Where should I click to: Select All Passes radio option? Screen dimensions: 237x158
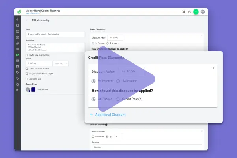point(93,99)
